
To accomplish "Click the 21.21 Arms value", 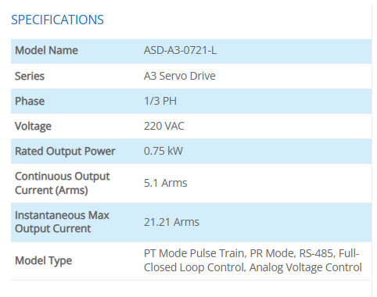I will tap(171, 222).
